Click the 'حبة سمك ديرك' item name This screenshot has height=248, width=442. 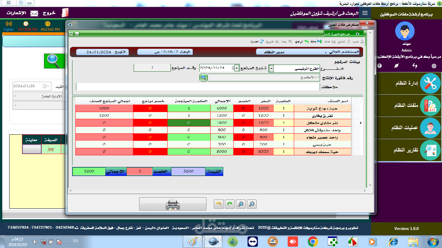[323, 151]
